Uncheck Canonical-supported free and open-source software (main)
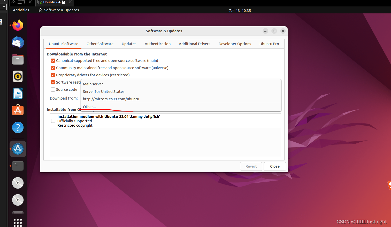 point(53,61)
